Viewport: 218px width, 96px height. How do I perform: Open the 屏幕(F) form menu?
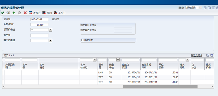[x=35, y=13]
